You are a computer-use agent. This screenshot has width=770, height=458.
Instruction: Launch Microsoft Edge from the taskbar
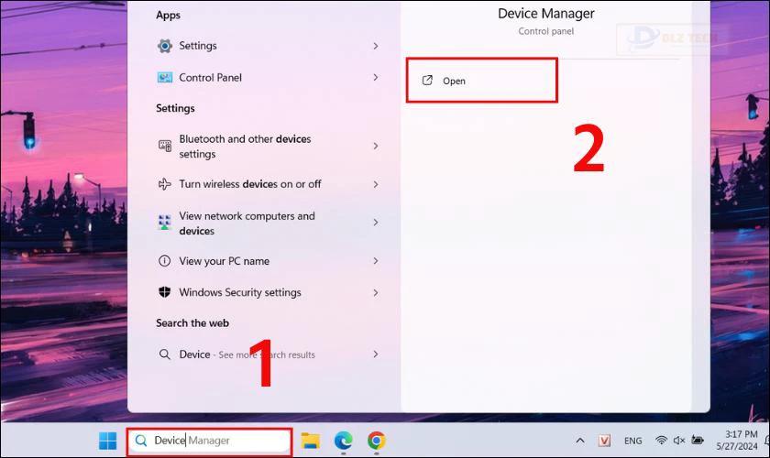pyautogui.click(x=343, y=441)
